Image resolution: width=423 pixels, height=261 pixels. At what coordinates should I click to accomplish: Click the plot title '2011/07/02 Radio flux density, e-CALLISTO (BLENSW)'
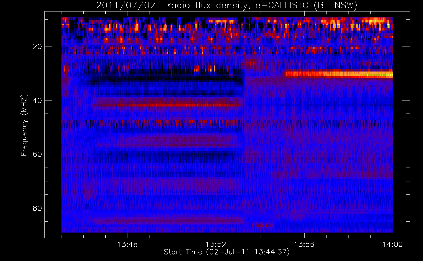pyautogui.click(x=227, y=5)
